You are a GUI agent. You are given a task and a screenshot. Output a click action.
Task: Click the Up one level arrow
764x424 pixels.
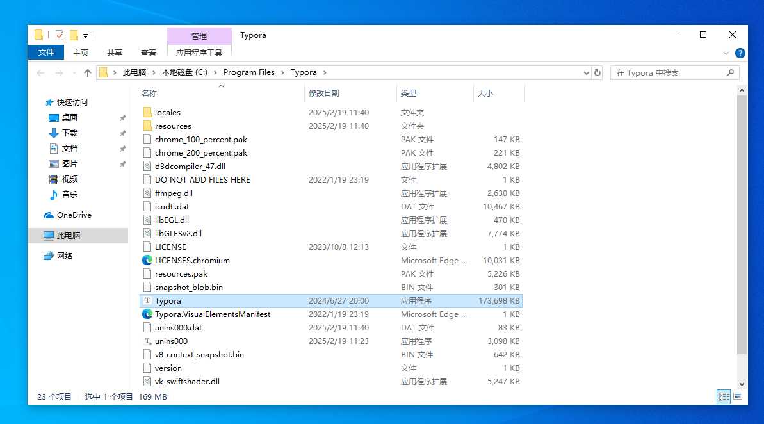[x=88, y=73]
